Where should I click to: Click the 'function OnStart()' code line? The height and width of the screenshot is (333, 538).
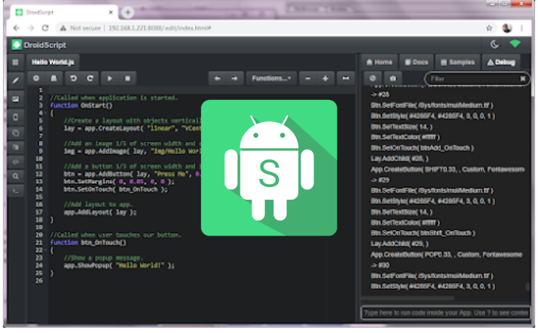[x=81, y=105]
